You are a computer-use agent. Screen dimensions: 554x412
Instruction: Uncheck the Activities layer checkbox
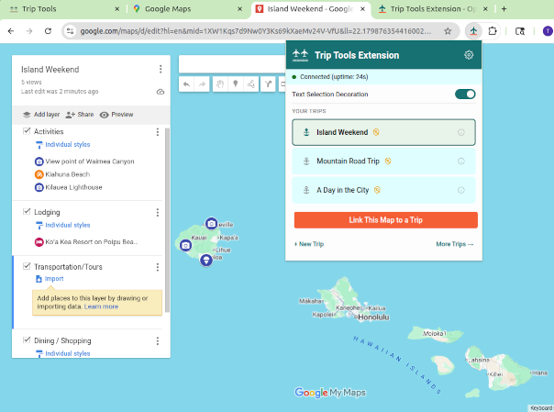pyautogui.click(x=27, y=132)
